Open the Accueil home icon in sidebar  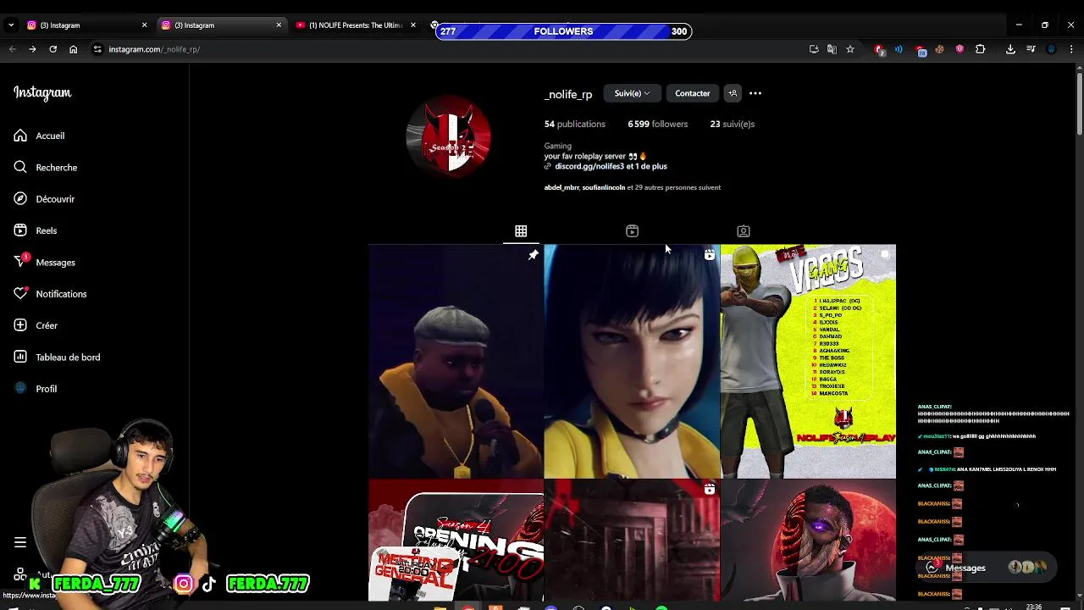tap(20, 136)
